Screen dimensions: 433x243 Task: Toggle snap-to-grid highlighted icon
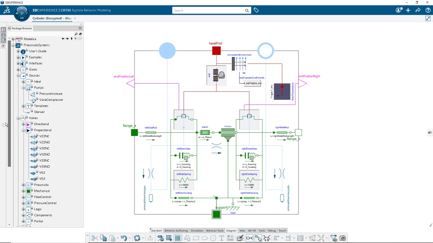pos(178,238)
